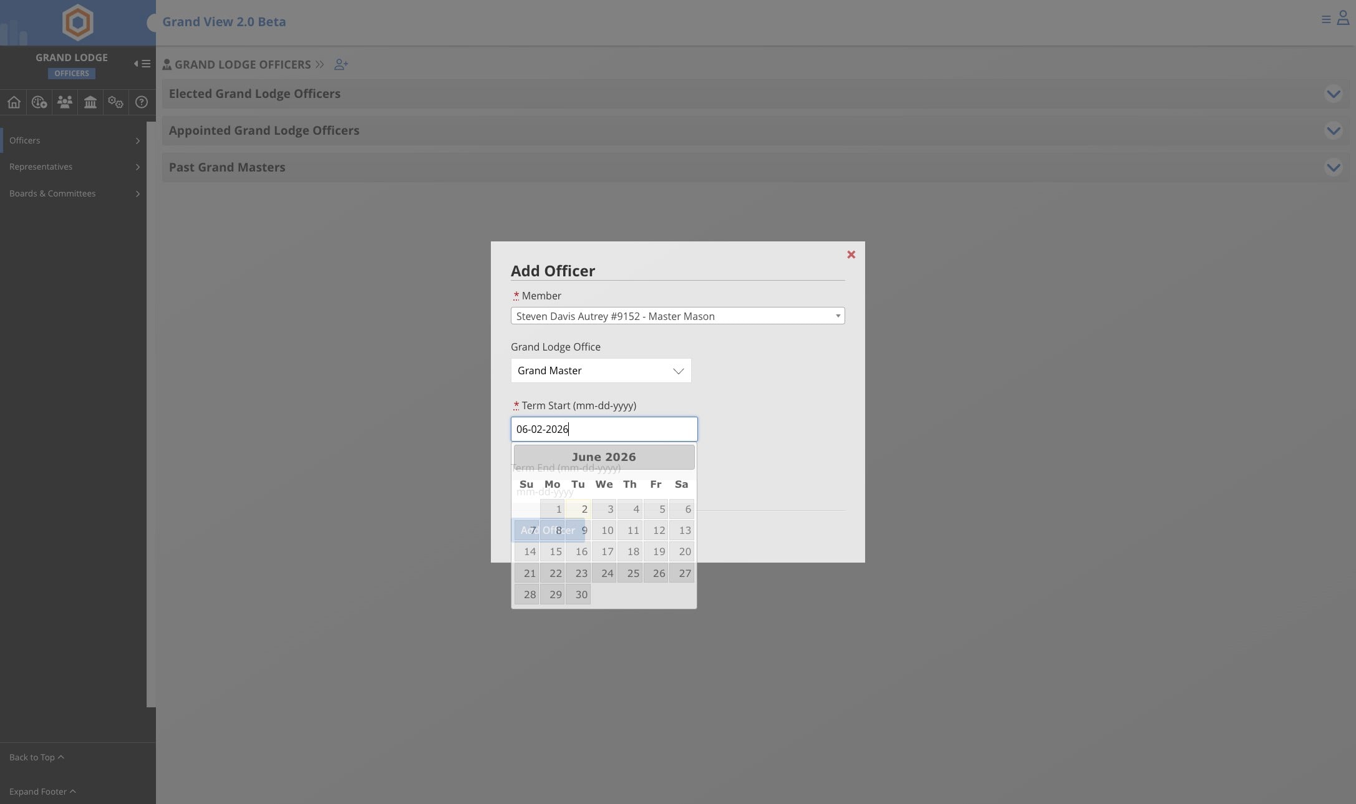Select June 13 in the date picker

[x=682, y=530]
